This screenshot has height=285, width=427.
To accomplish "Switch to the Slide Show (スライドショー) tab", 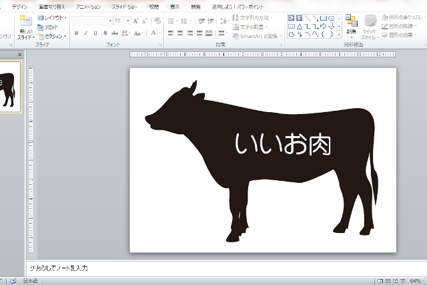I will [125, 6].
